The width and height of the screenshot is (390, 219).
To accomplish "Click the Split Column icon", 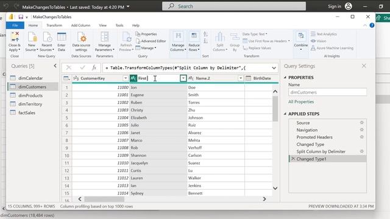I will (x=220, y=36).
